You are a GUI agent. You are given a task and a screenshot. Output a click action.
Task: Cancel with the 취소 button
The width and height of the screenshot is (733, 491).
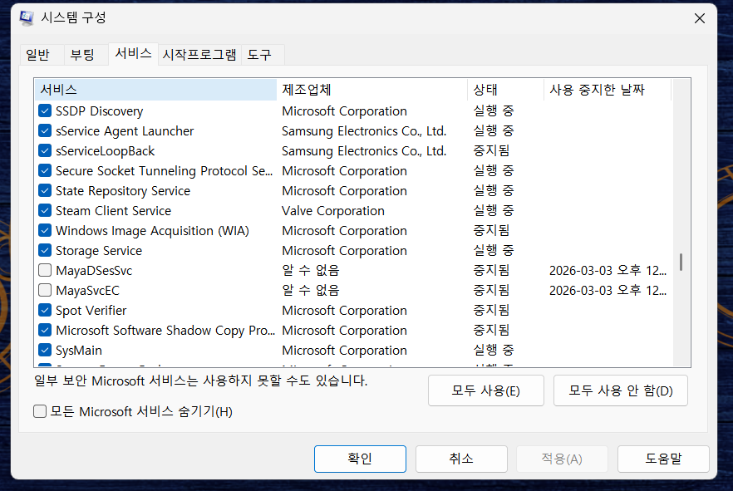point(461,459)
